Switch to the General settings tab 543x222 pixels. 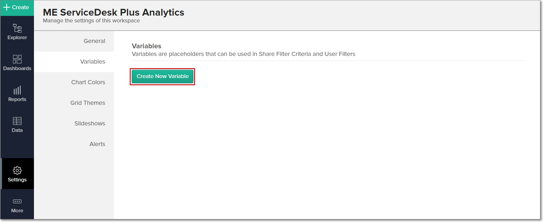click(x=94, y=41)
